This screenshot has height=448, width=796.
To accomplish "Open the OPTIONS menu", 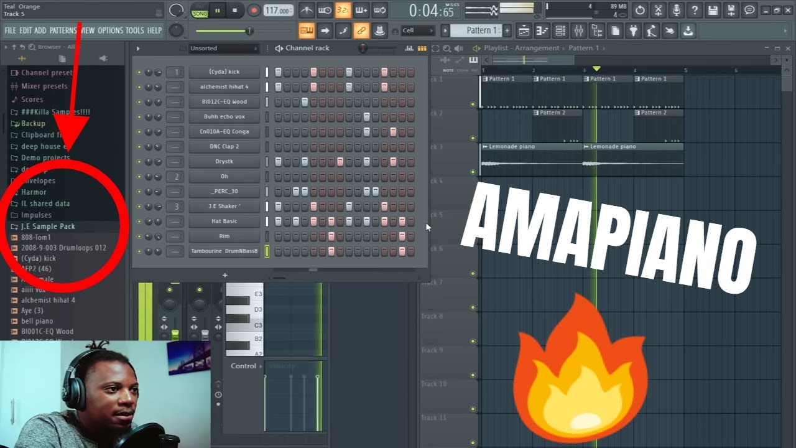I will click(x=111, y=30).
